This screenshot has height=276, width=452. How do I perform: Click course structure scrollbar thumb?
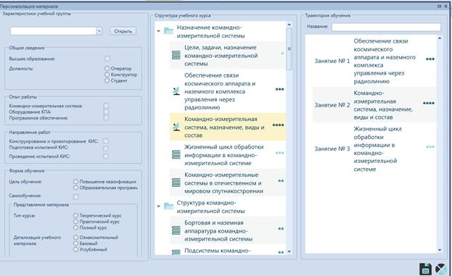[x=289, y=49]
